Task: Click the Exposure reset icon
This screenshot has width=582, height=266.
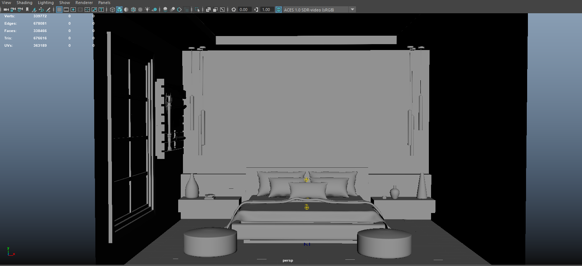Action: click(x=234, y=10)
